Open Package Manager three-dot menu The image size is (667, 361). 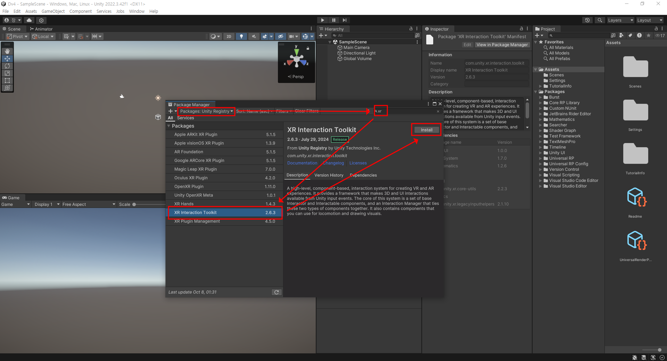[428, 104]
